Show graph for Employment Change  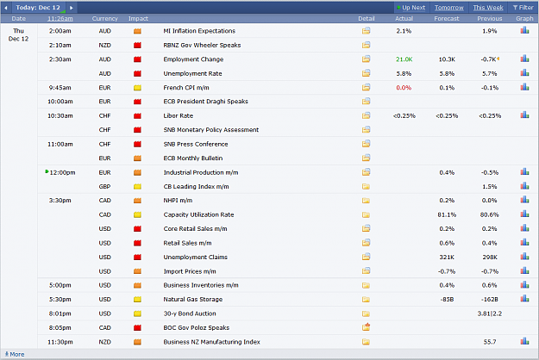pyautogui.click(x=524, y=59)
